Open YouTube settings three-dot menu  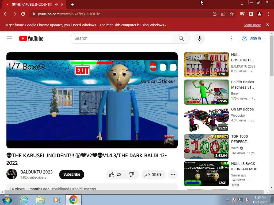pos(231,38)
